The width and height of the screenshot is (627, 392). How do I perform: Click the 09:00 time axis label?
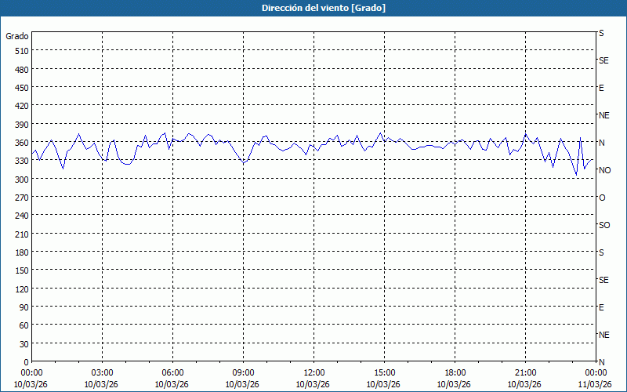click(x=243, y=372)
